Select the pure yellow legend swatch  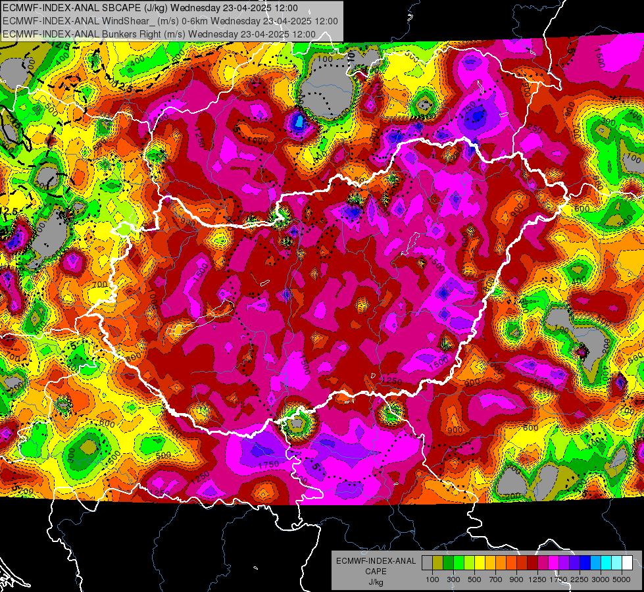480,562
